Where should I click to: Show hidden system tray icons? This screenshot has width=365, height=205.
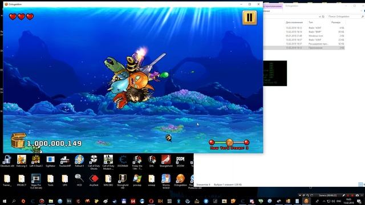click(x=324, y=201)
